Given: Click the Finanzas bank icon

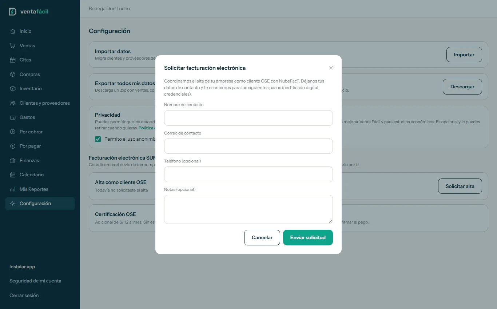Looking at the screenshot, I should [13, 161].
